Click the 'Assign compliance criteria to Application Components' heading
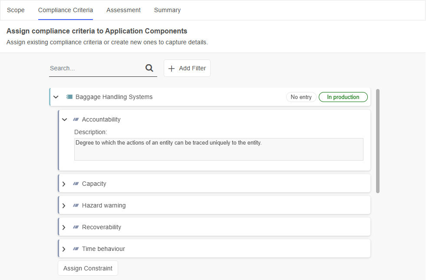 (97, 31)
